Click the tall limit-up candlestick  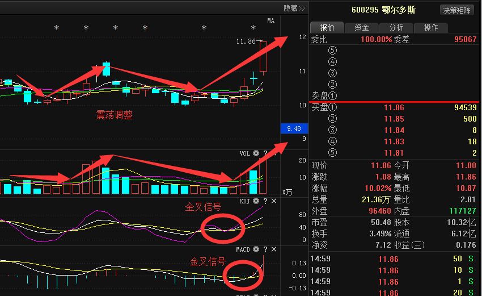(264, 56)
